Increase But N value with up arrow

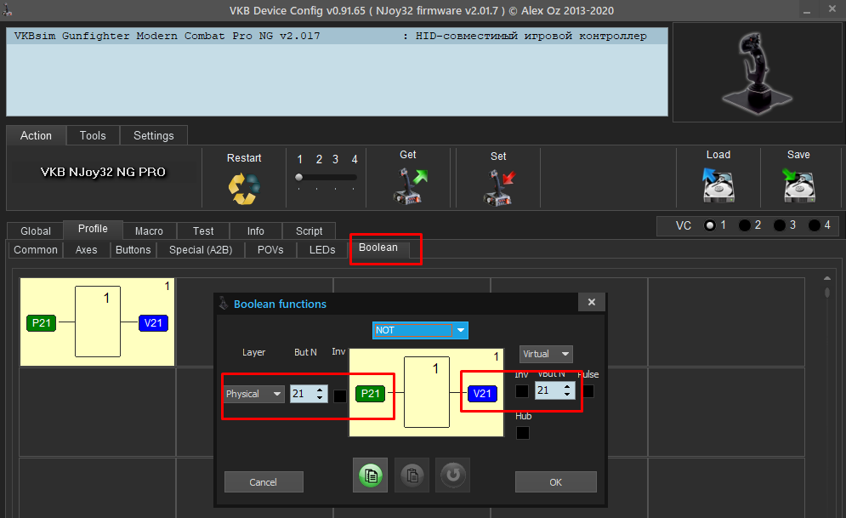coord(320,389)
